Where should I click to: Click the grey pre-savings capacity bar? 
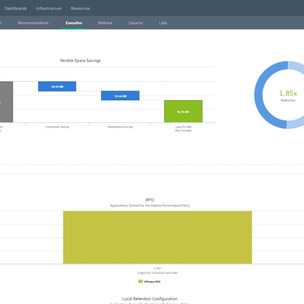tap(6, 102)
